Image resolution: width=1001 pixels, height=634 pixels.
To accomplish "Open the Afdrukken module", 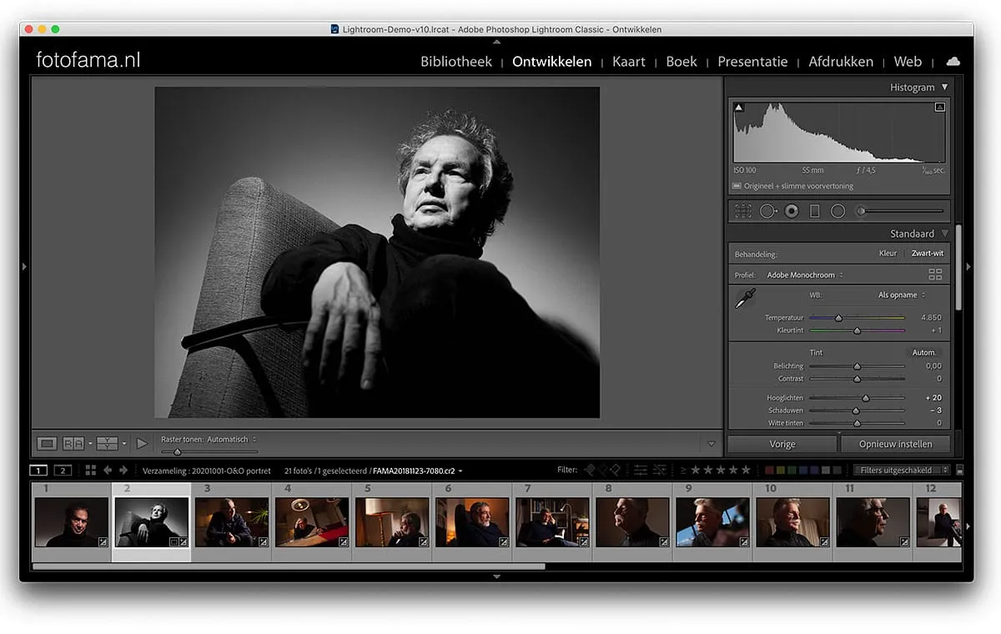I will [x=841, y=62].
